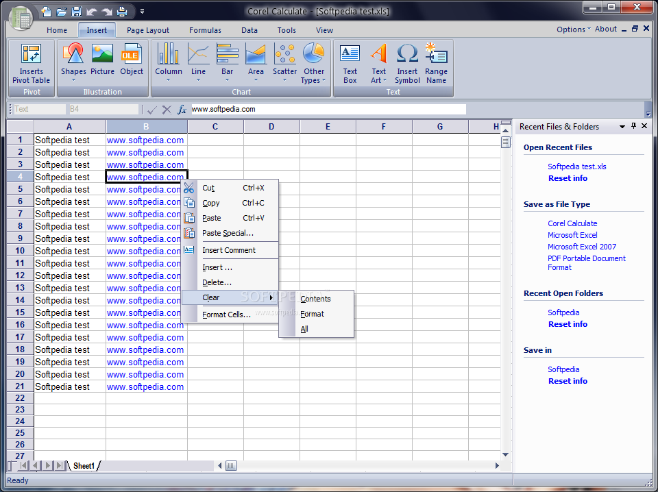Choose Format Cells... from the context menu
Screen dimensions: 658x492
tap(230, 315)
